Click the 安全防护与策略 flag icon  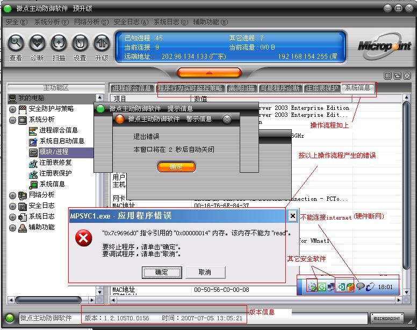click(x=23, y=109)
